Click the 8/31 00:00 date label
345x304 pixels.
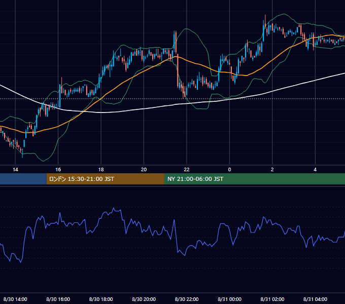click(229, 299)
